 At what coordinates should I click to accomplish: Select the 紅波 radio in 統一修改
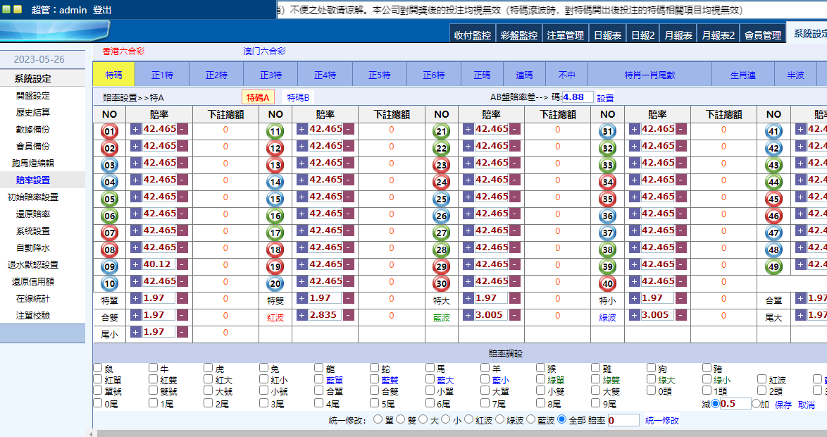468,419
